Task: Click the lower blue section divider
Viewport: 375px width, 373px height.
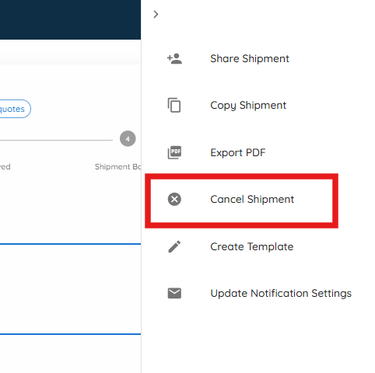Action: point(70,334)
